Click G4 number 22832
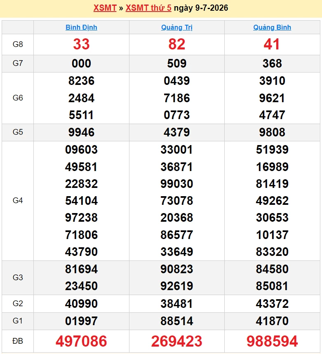 (x=81, y=184)
